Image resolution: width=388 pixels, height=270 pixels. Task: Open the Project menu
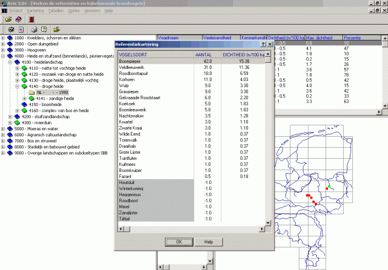(16, 11)
